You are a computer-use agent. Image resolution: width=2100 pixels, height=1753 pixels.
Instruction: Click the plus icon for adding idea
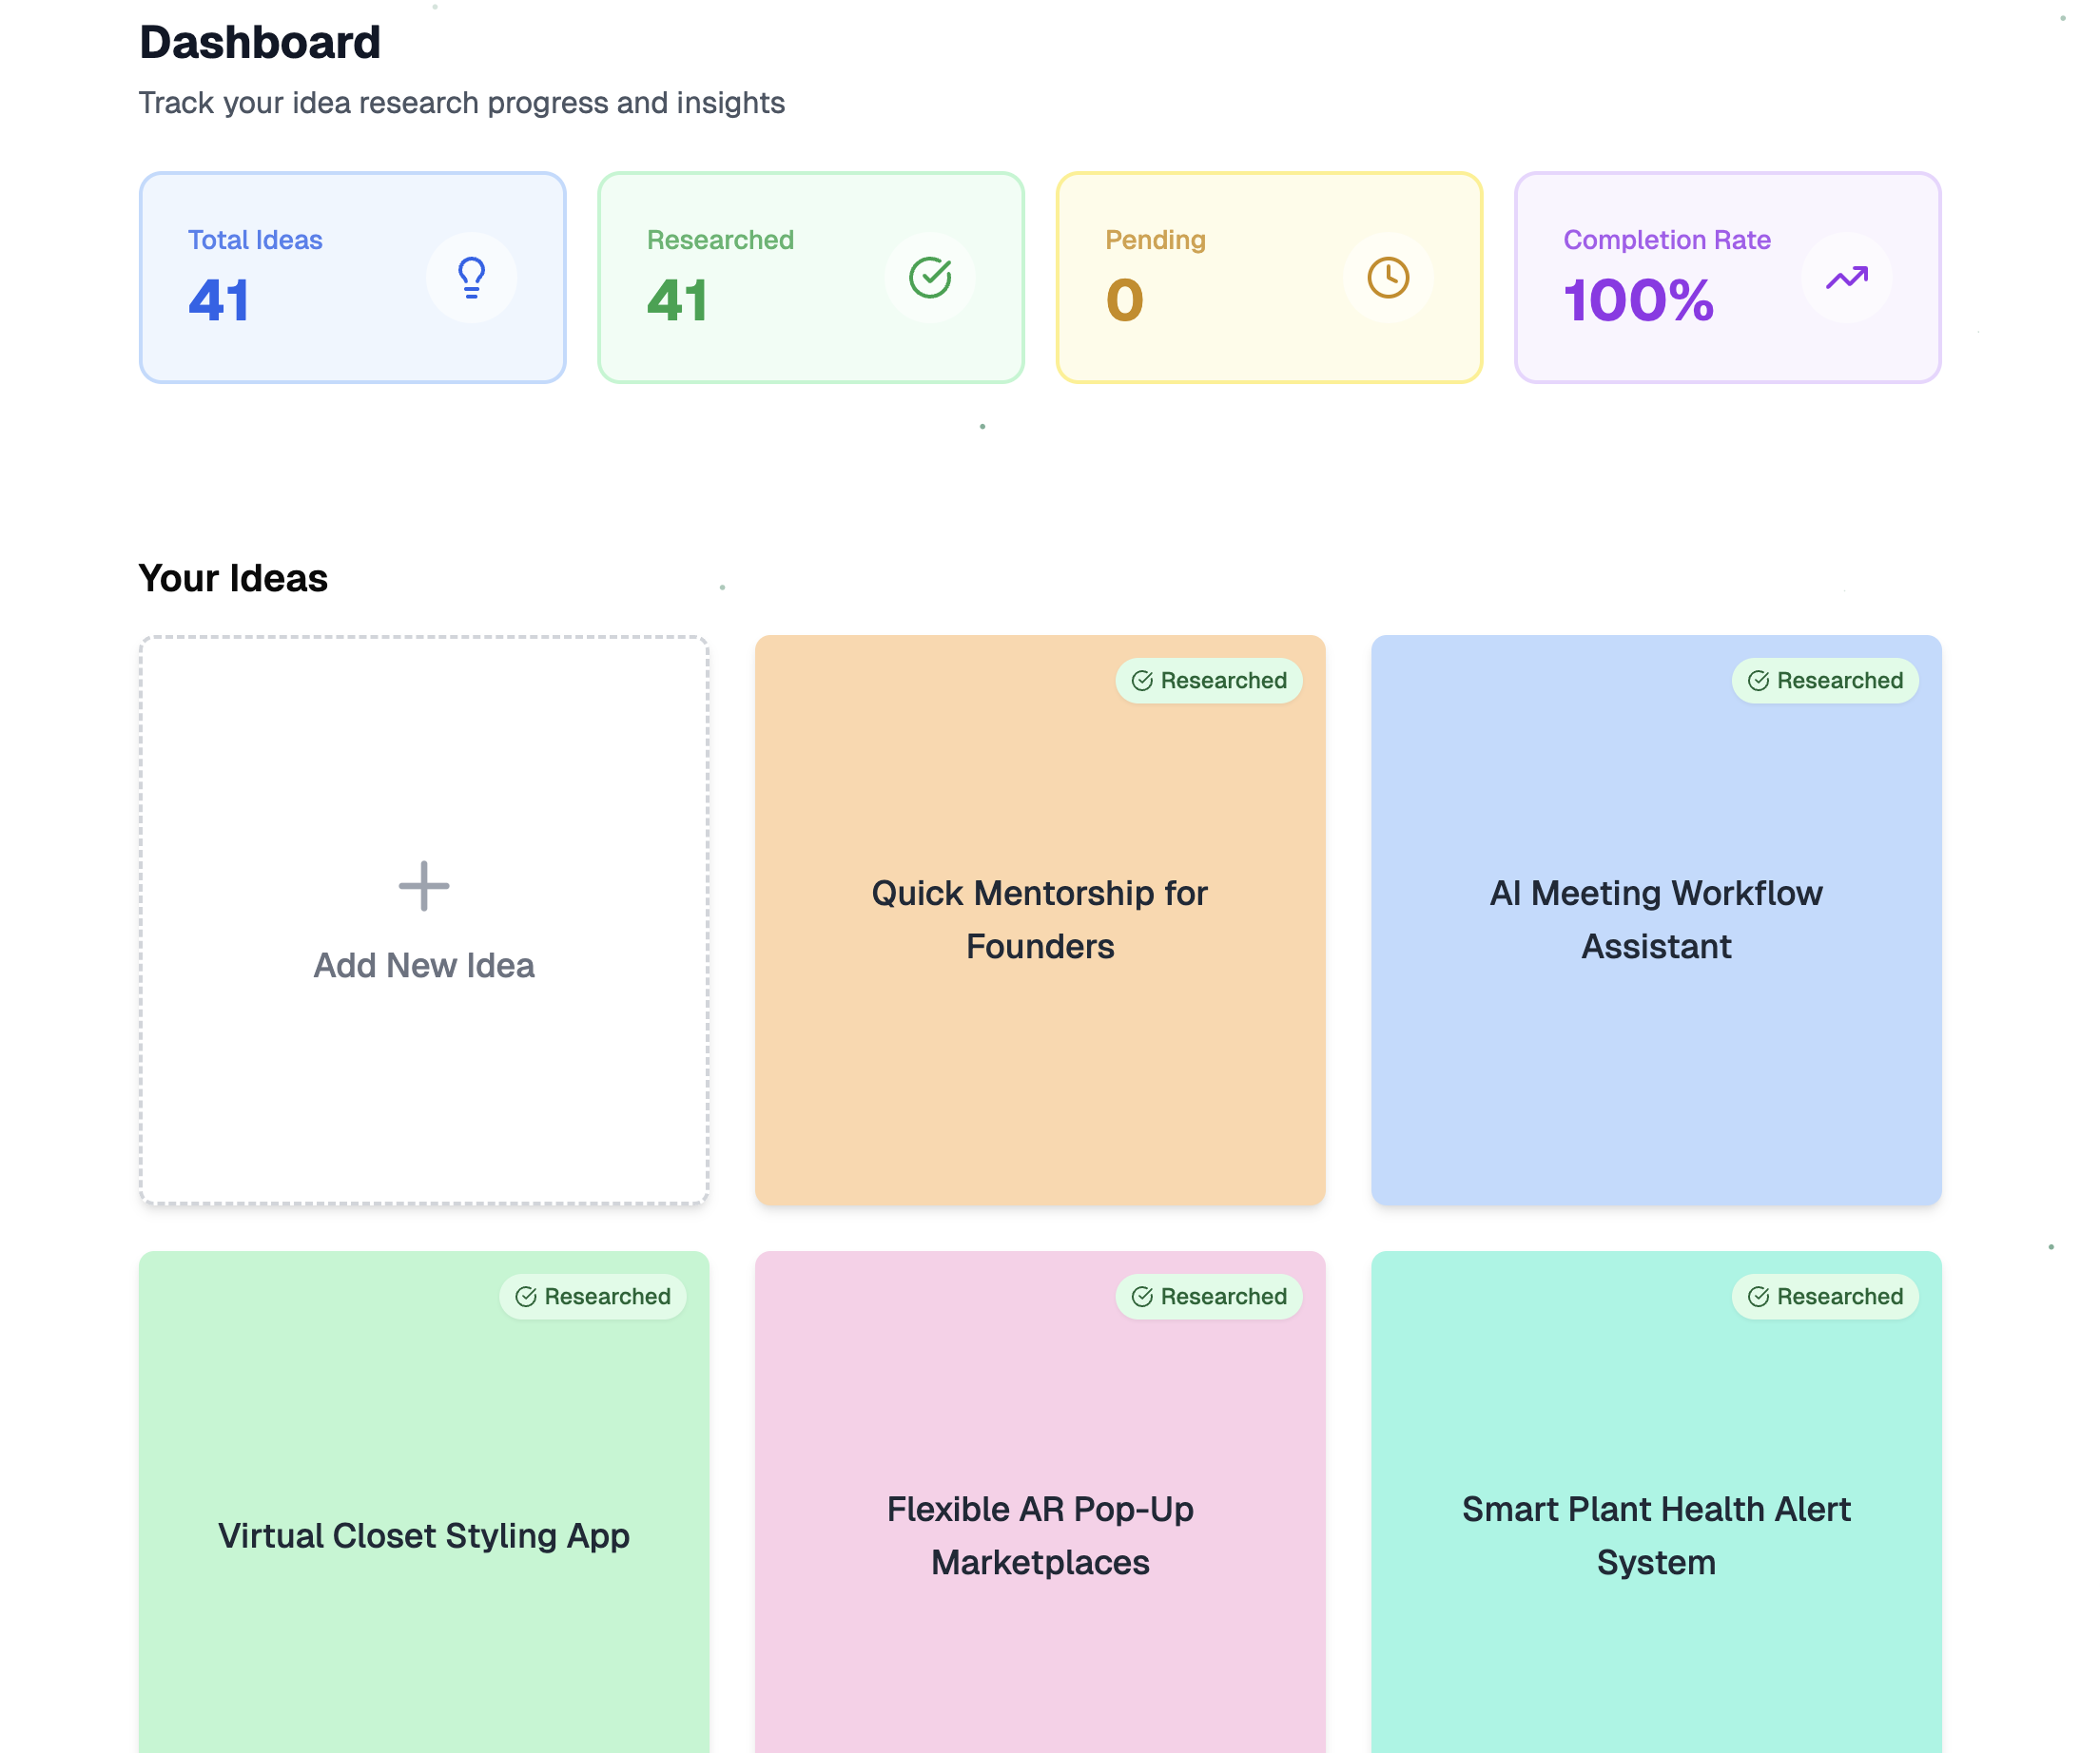click(424, 887)
